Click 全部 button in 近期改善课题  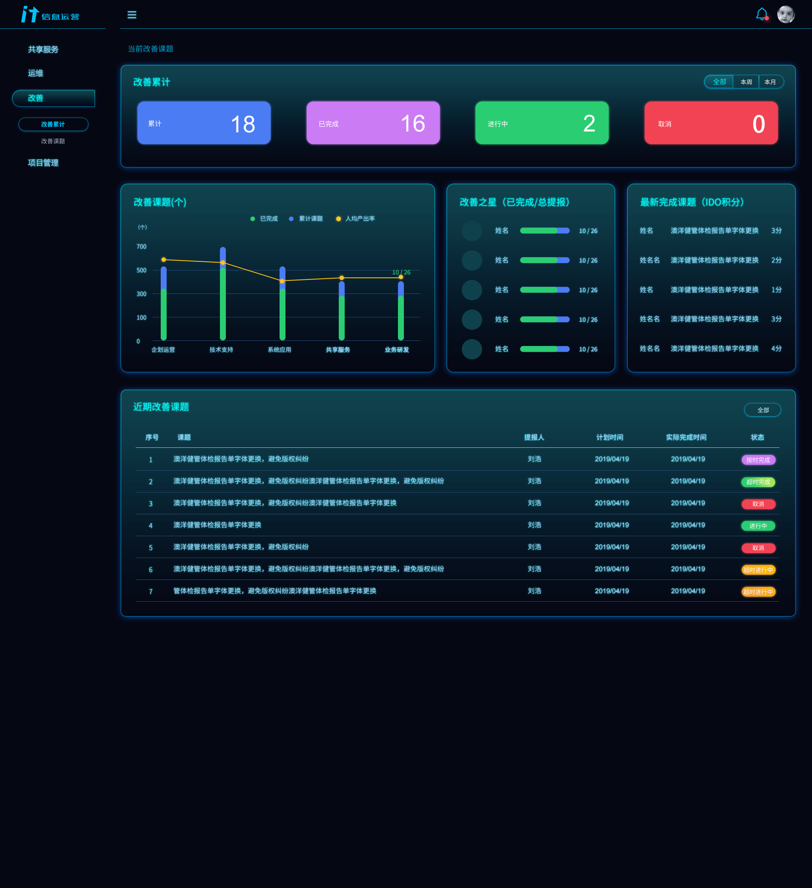coord(763,410)
